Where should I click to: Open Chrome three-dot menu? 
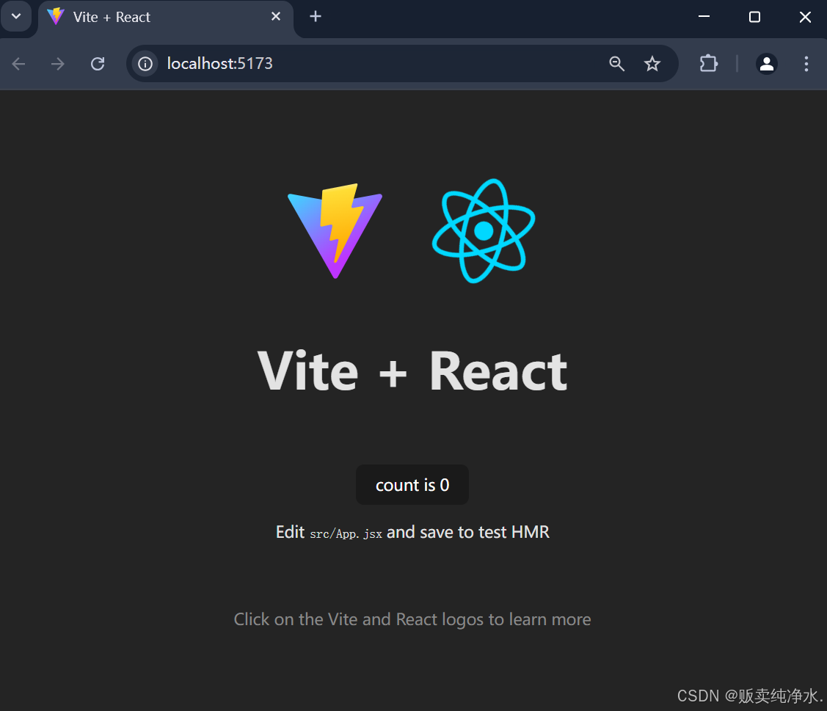806,64
